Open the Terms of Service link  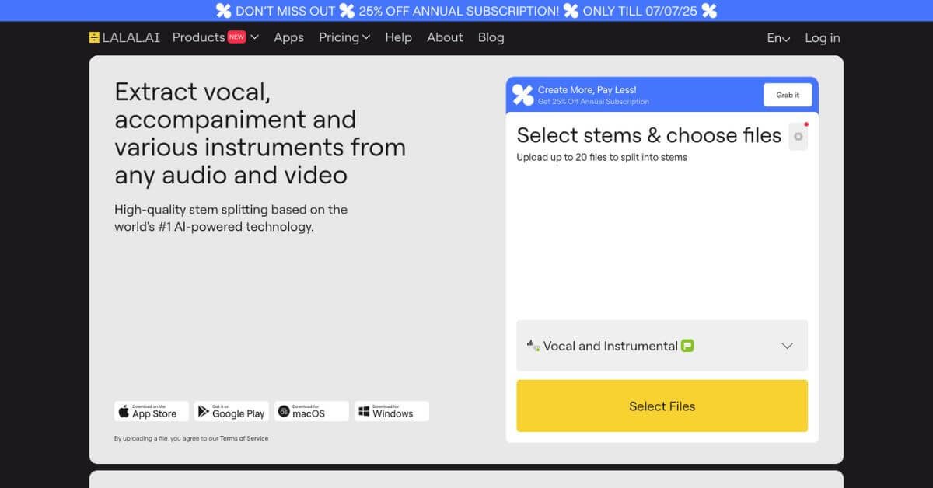(x=243, y=438)
